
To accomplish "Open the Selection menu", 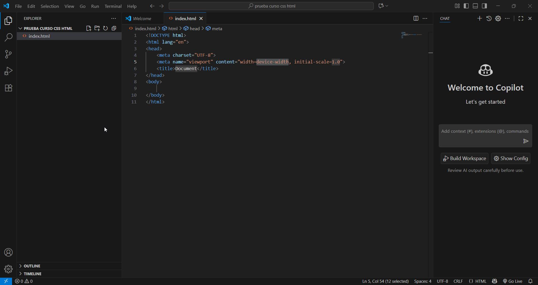I will point(50,6).
